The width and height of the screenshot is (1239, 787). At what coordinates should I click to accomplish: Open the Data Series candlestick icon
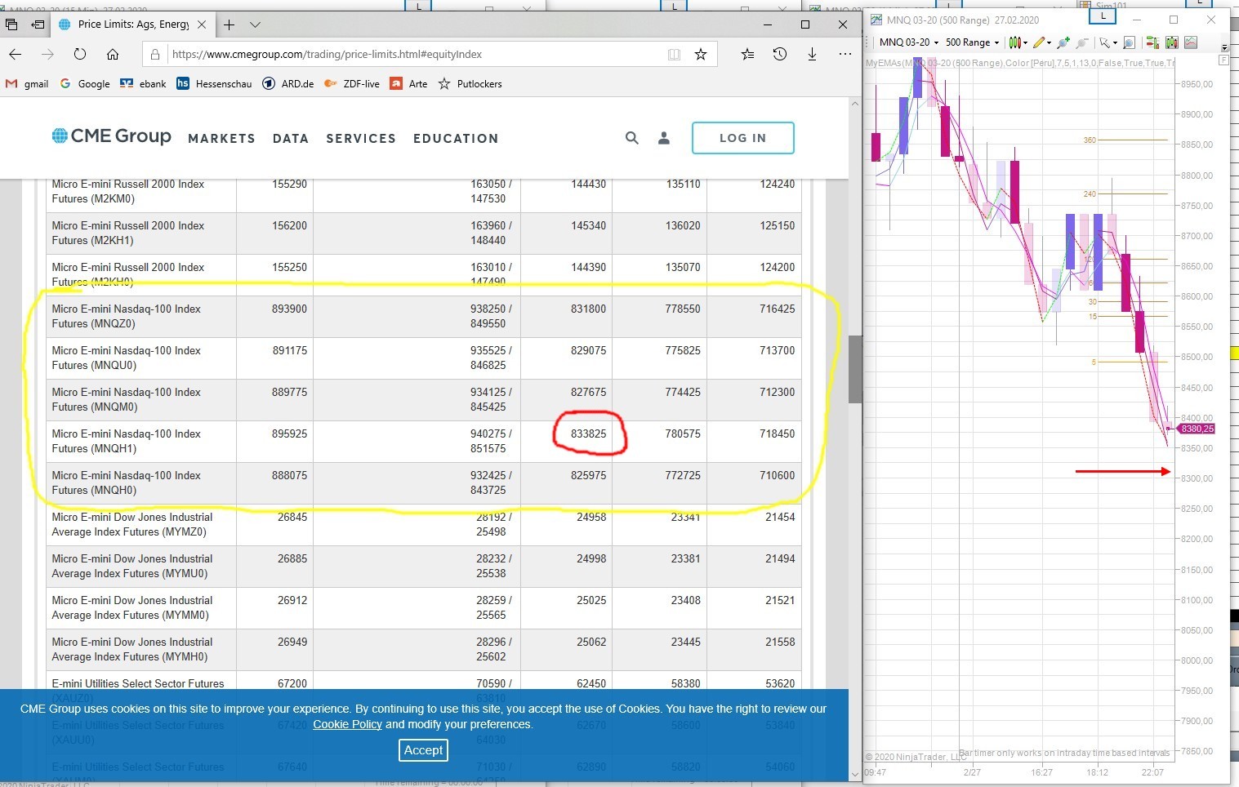[1172, 42]
